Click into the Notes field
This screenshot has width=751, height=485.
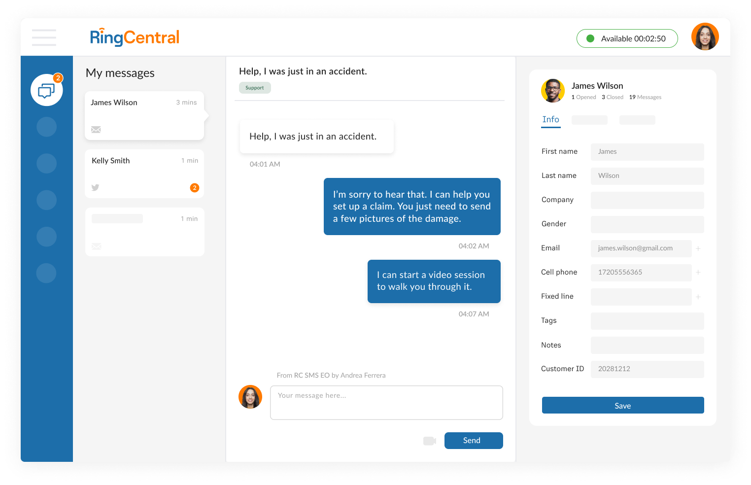click(647, 345)
